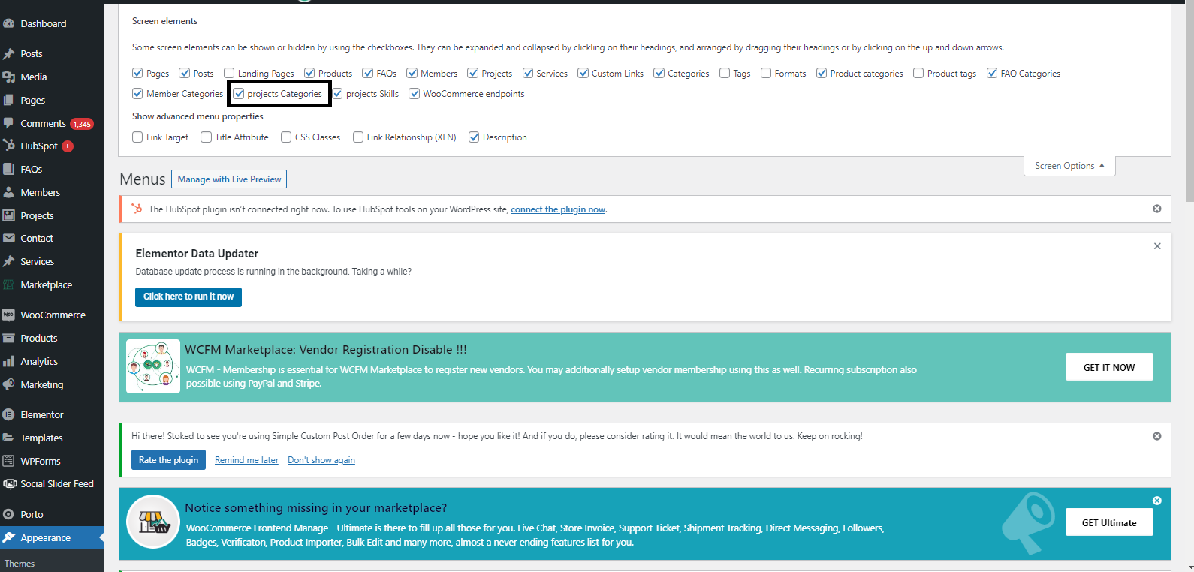Click the Media icon in sidebar

point(9,77)
